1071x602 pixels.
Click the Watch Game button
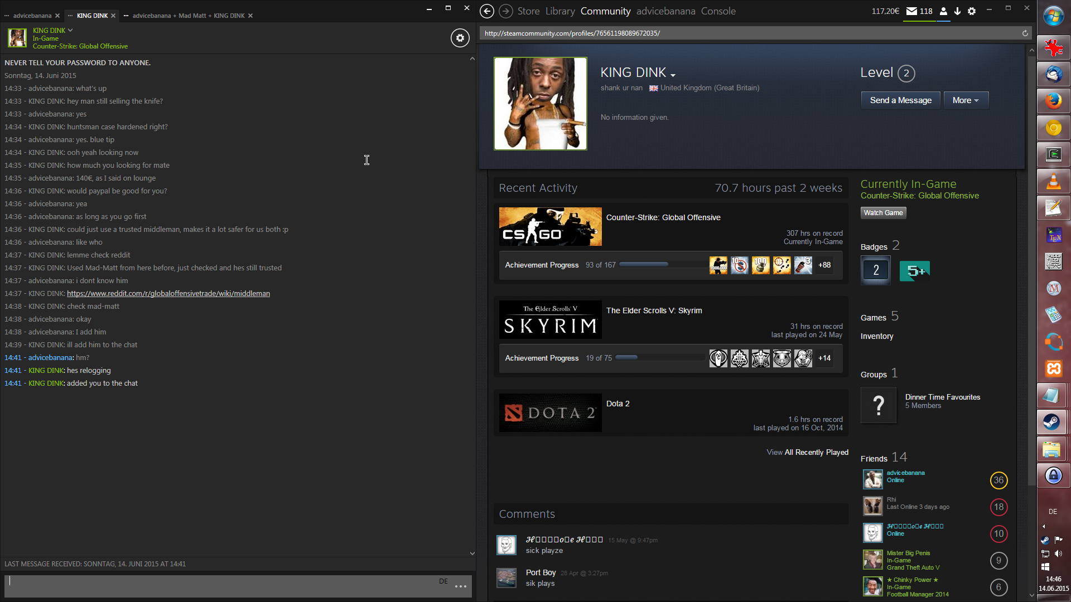pos(883,213)
